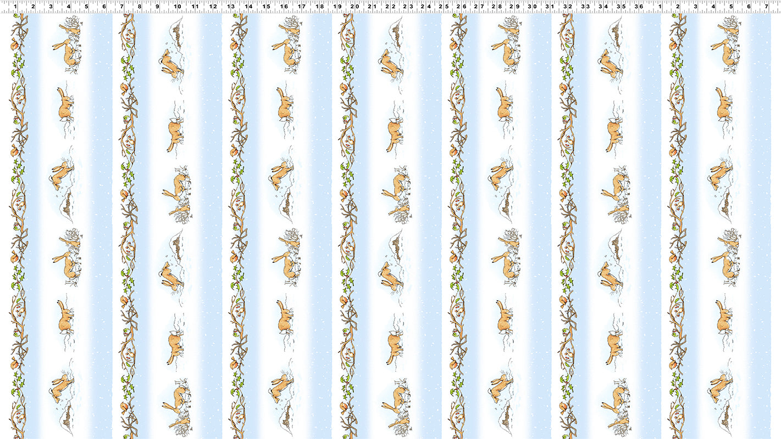Select the 10 mark on the ruler
The image size is (781, 439).
click(177, 7)
